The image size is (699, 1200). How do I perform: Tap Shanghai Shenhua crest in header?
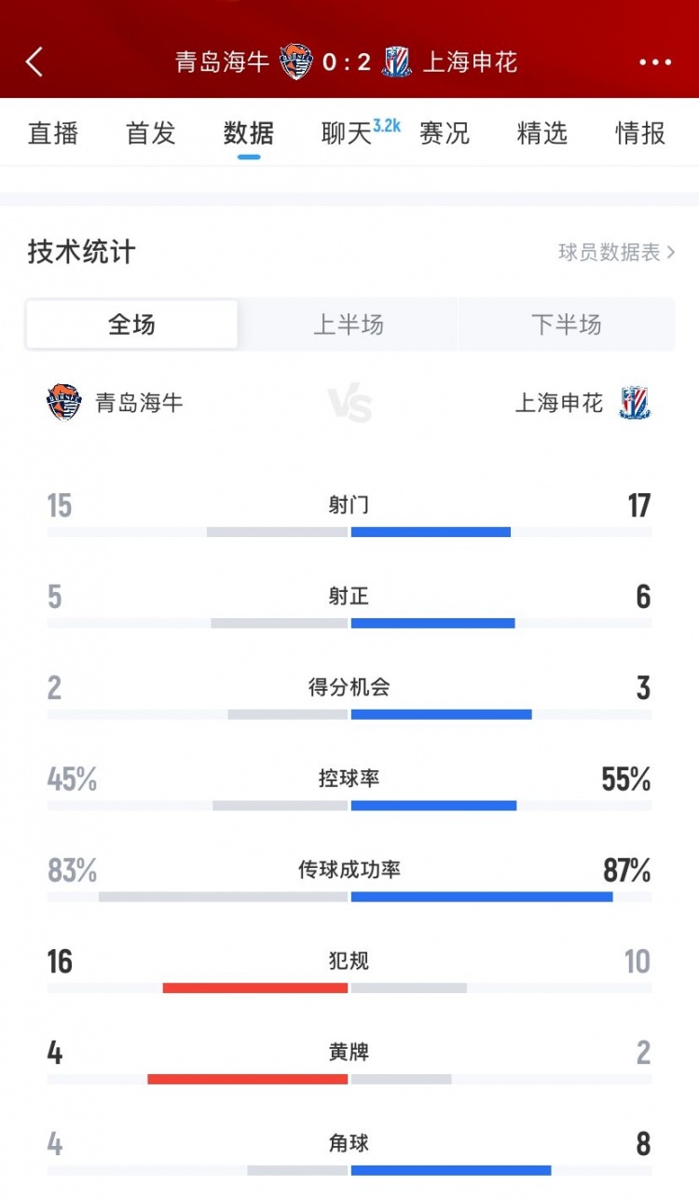tap(397, 62)
